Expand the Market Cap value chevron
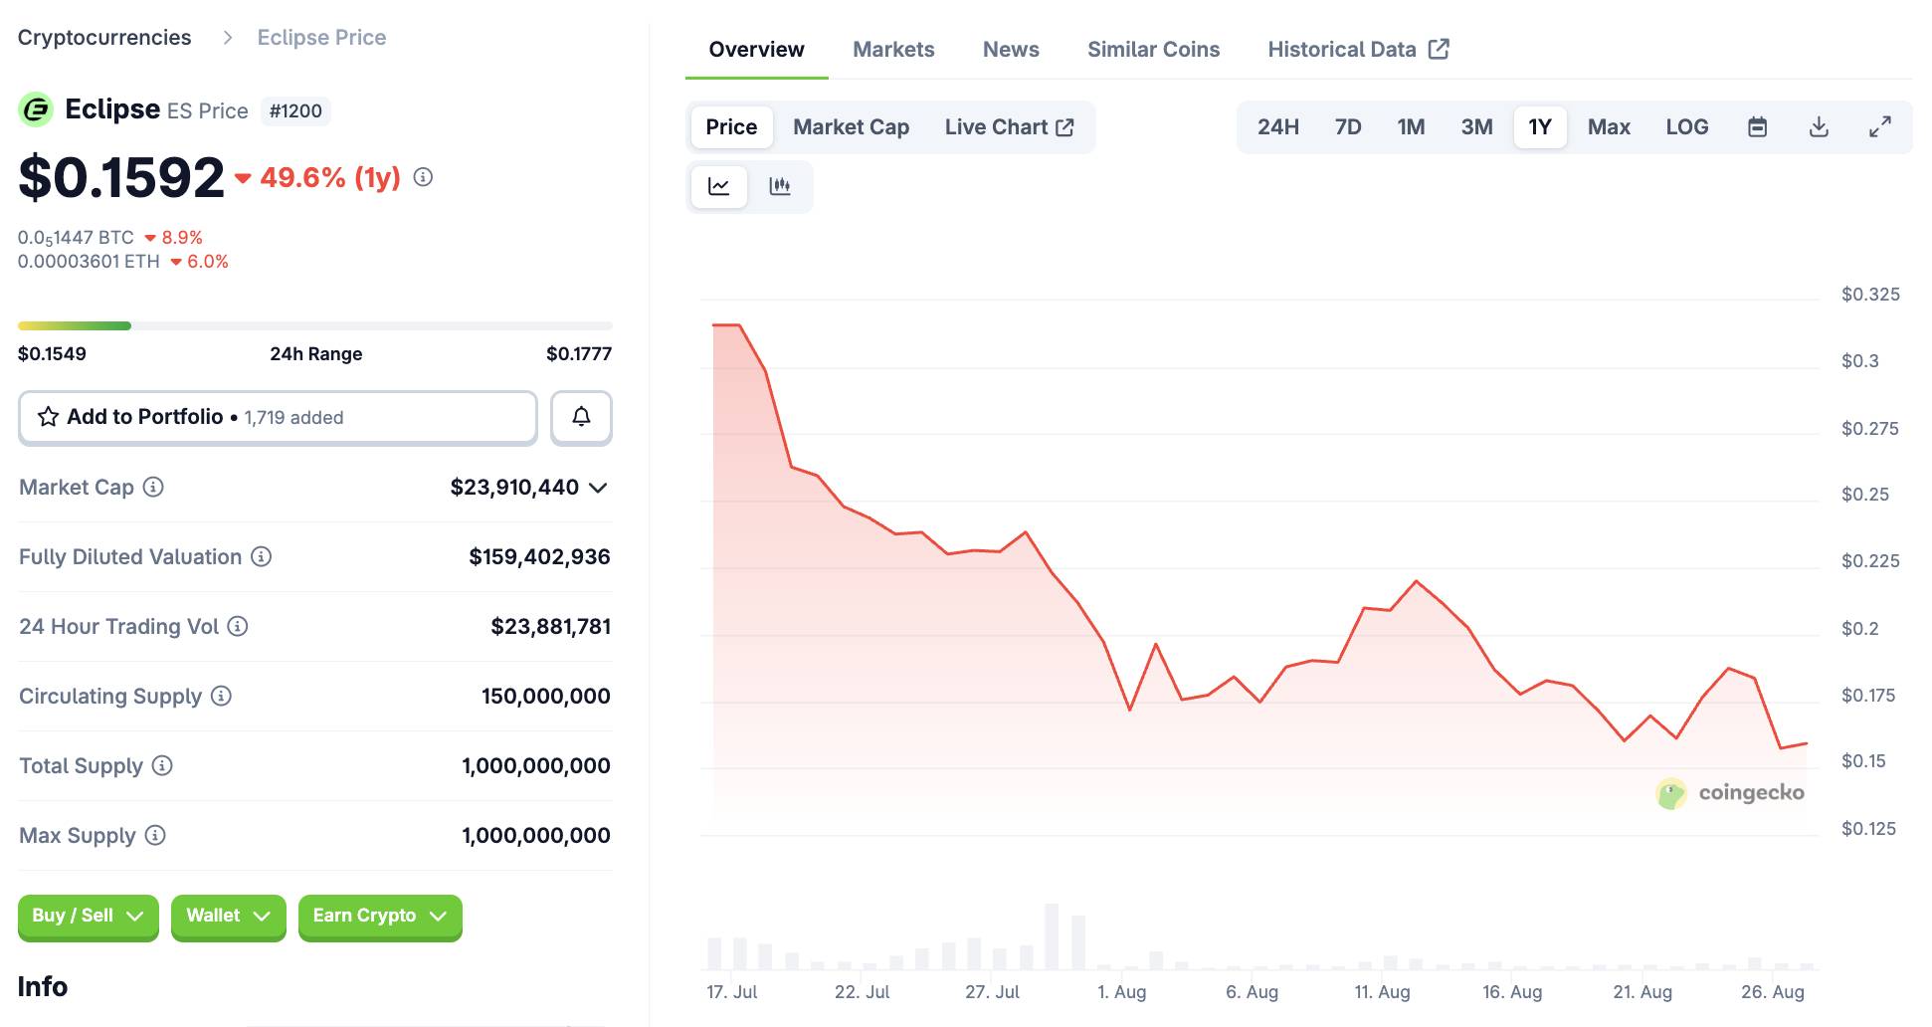 tap(598, 488)
